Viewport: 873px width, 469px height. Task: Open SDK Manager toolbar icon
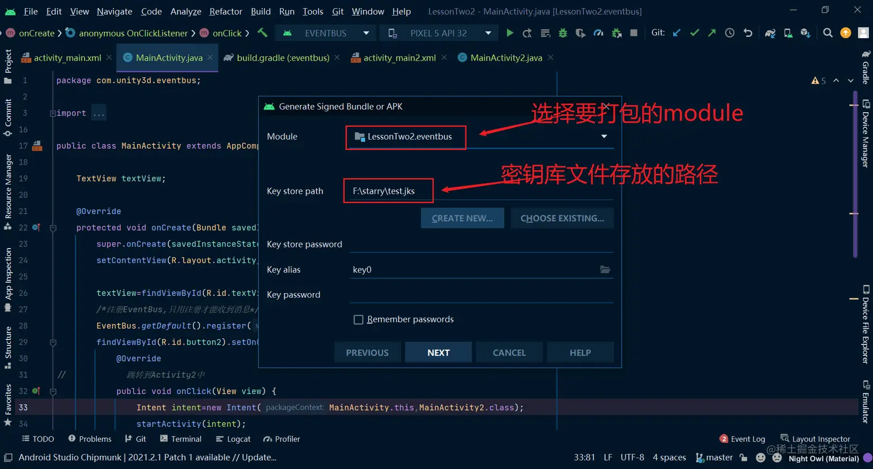[805, 33]
